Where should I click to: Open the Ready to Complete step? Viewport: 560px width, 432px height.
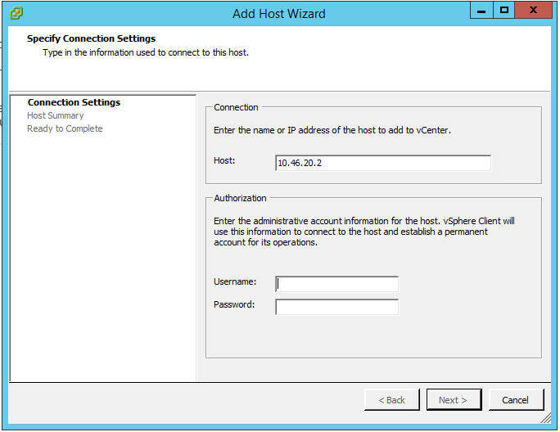point(65,129)
